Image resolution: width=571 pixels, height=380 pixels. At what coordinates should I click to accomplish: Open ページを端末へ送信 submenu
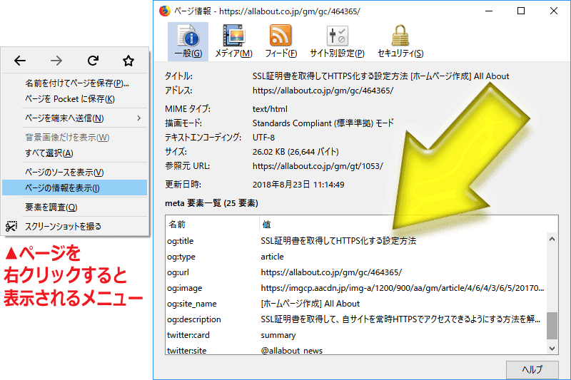[x=75, y=118]
